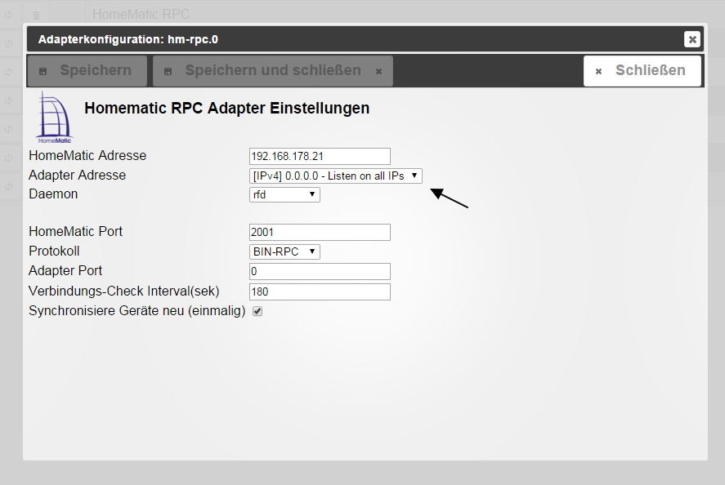This screenshot has width=725, height=485.
Task: Click the disk icon on Speichern und schließen
Action: coord(168,71)
